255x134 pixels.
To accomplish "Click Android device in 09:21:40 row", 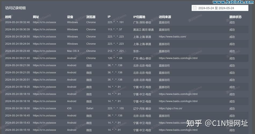I will pyautogui.click(x=72, y=58).
